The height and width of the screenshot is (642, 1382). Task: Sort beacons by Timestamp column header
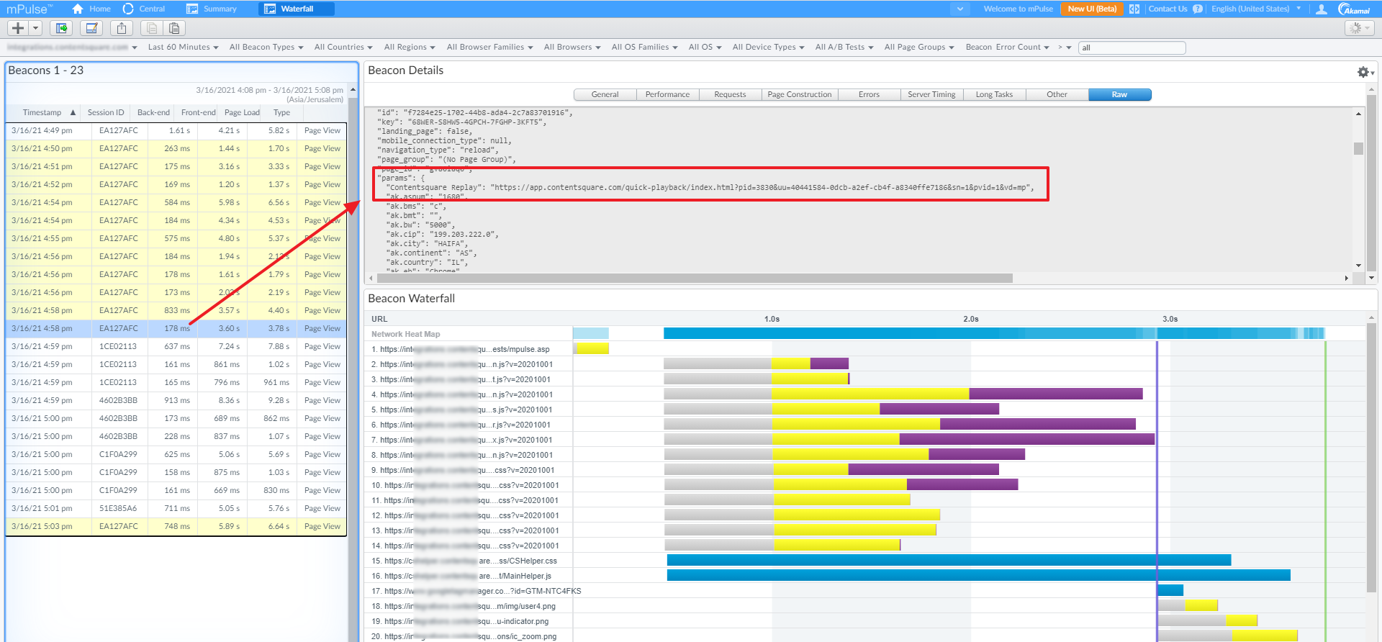pyautogui.click(x=42, y=112)
